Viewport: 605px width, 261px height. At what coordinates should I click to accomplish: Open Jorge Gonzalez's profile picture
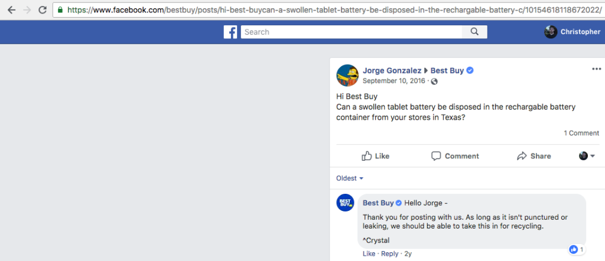[347, 75]
